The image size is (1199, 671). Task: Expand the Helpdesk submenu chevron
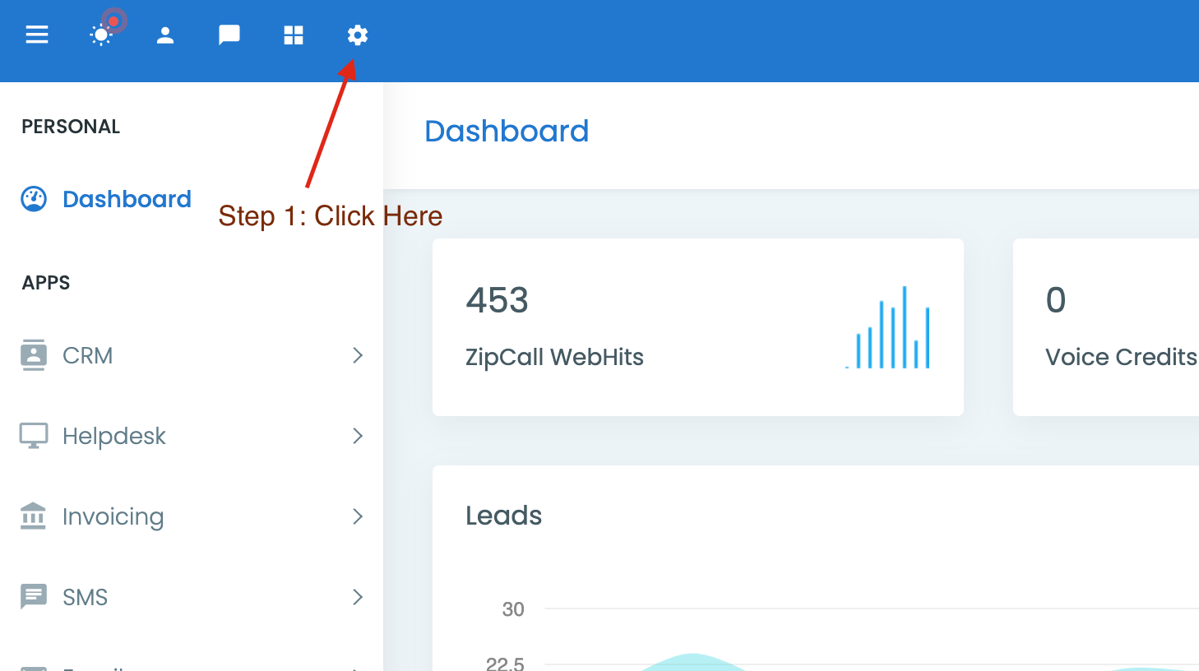tap(358, 436)
